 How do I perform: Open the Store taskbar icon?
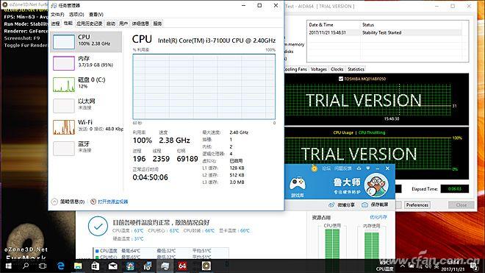click(96, 266)
